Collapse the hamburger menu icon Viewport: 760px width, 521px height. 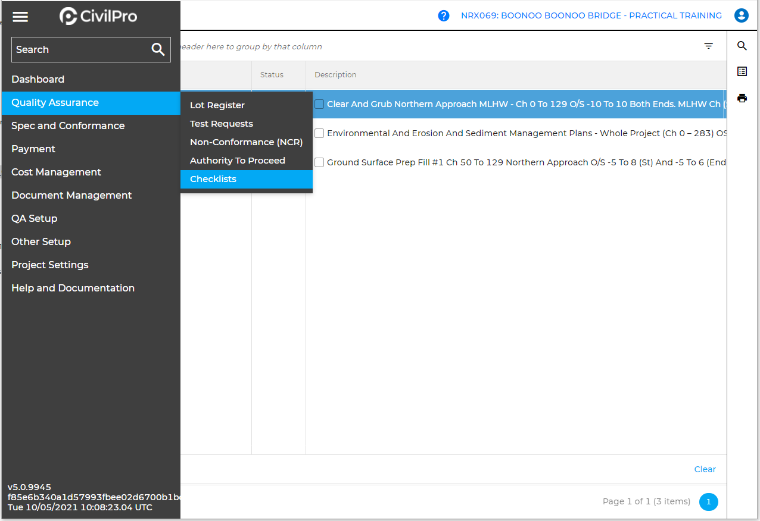point(20,17)
